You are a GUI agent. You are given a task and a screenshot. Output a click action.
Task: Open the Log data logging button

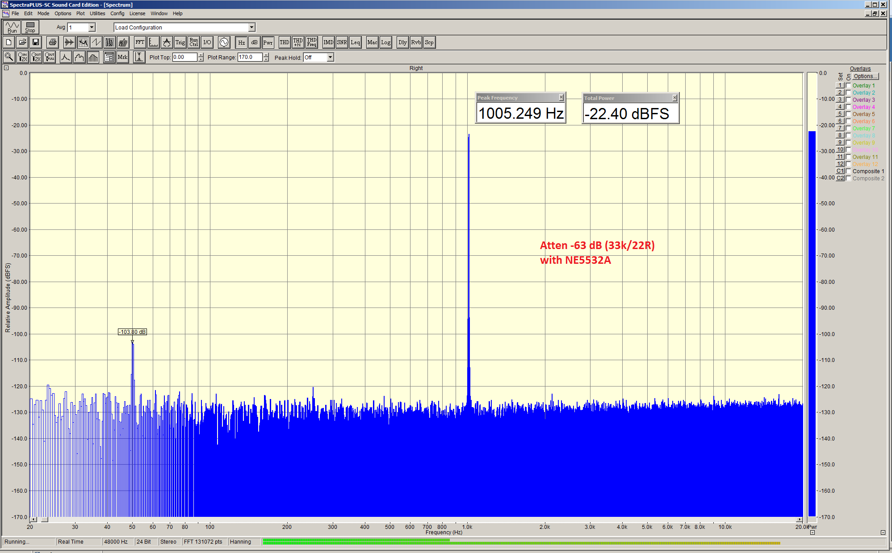point(385,42)
